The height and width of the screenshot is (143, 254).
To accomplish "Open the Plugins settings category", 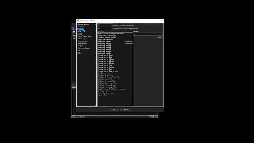I will 80,46.
